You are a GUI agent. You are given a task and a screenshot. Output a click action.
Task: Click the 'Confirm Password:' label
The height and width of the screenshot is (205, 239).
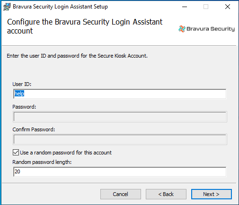(x=34, y=129)
